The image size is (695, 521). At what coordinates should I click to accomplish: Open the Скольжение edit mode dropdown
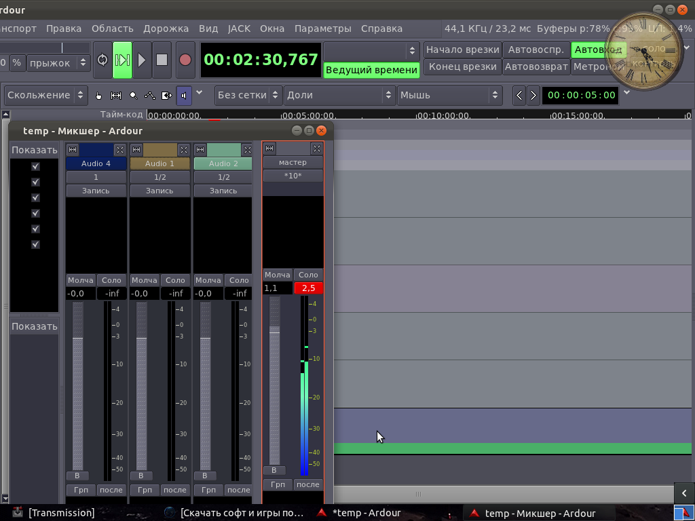45,95
